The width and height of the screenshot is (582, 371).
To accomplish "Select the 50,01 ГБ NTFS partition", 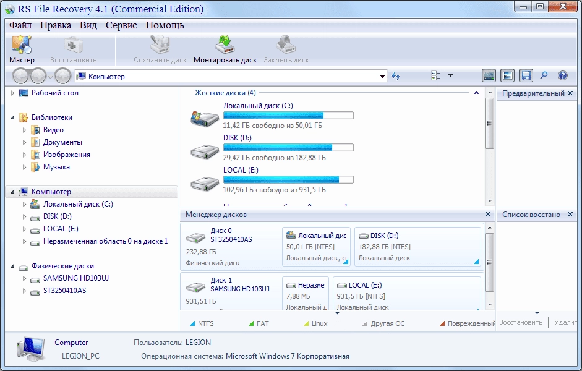I will click(x=316, y=247).
